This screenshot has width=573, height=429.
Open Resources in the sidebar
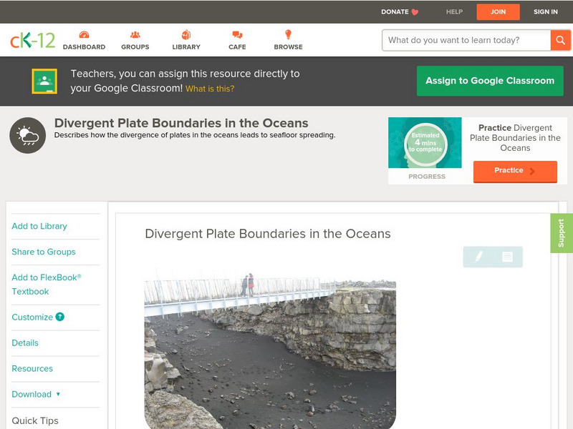[x=32, y=368]
